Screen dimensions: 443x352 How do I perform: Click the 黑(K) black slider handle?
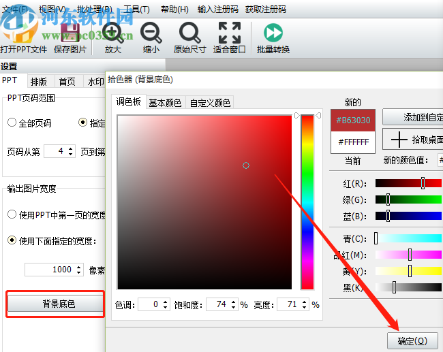394,287
